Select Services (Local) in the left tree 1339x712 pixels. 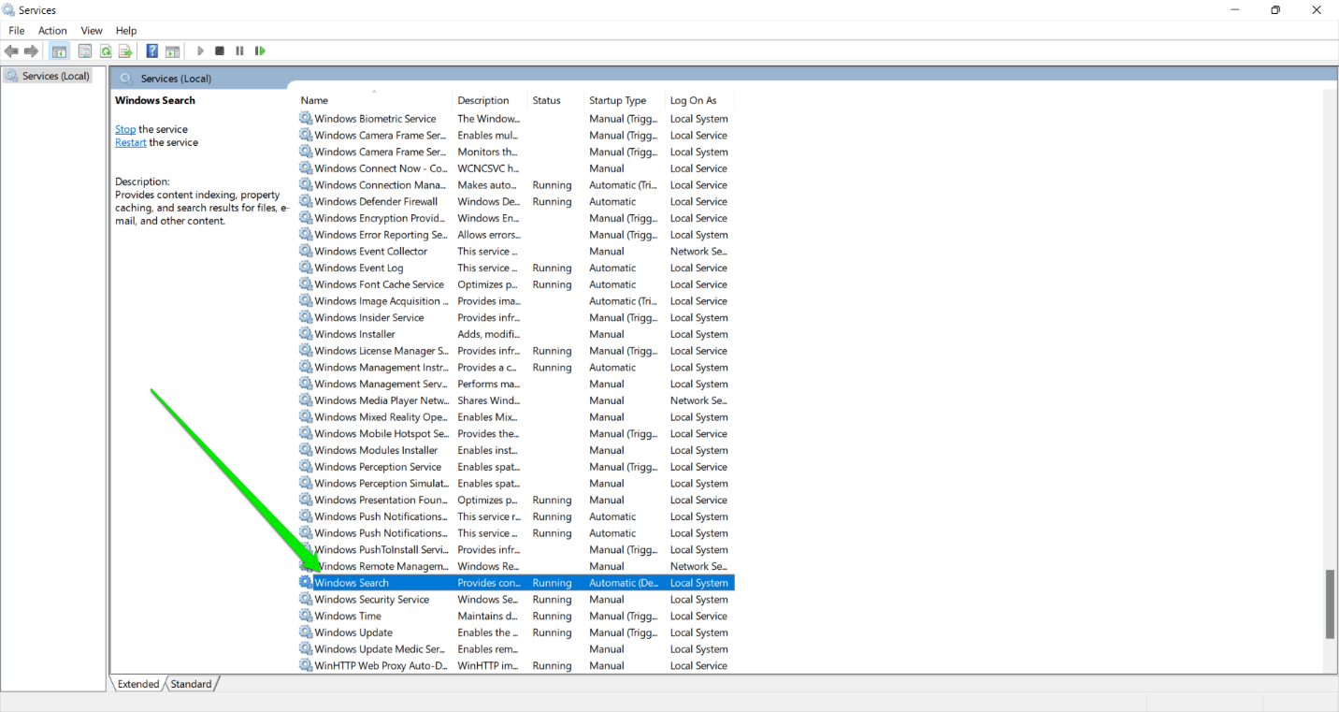tap(52, 76)
